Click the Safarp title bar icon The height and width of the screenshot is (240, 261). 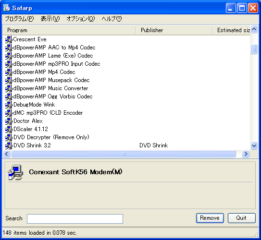tap(7, 8)
